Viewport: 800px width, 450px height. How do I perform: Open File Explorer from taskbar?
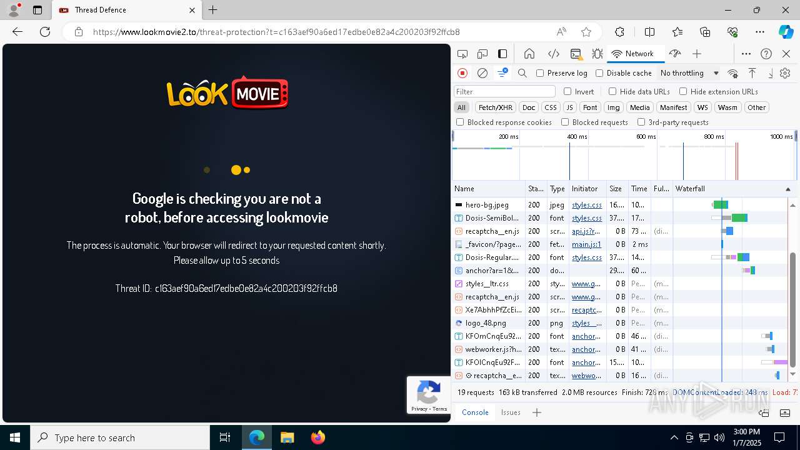point(287,437)
